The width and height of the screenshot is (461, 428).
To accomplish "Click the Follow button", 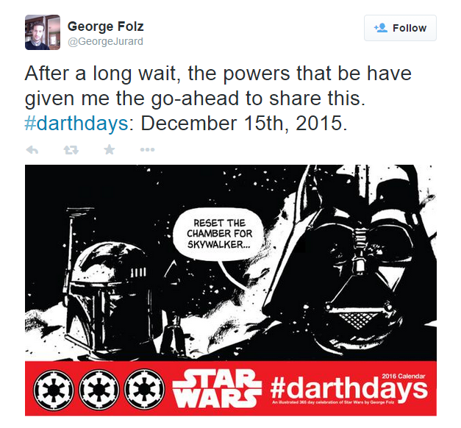I will point(400,28).
